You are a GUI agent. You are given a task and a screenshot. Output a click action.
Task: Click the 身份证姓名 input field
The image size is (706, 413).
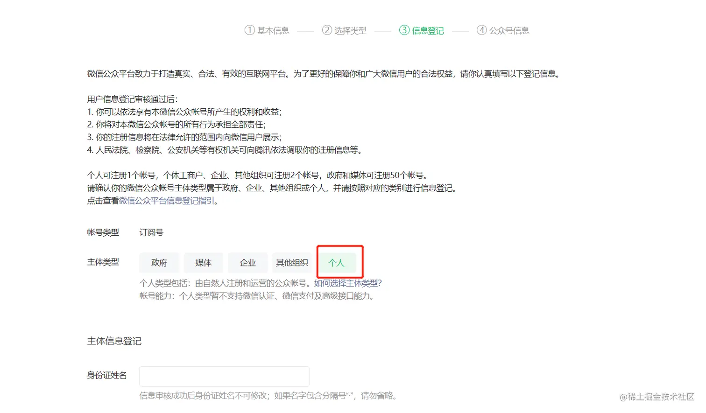(x=224, y=376)
